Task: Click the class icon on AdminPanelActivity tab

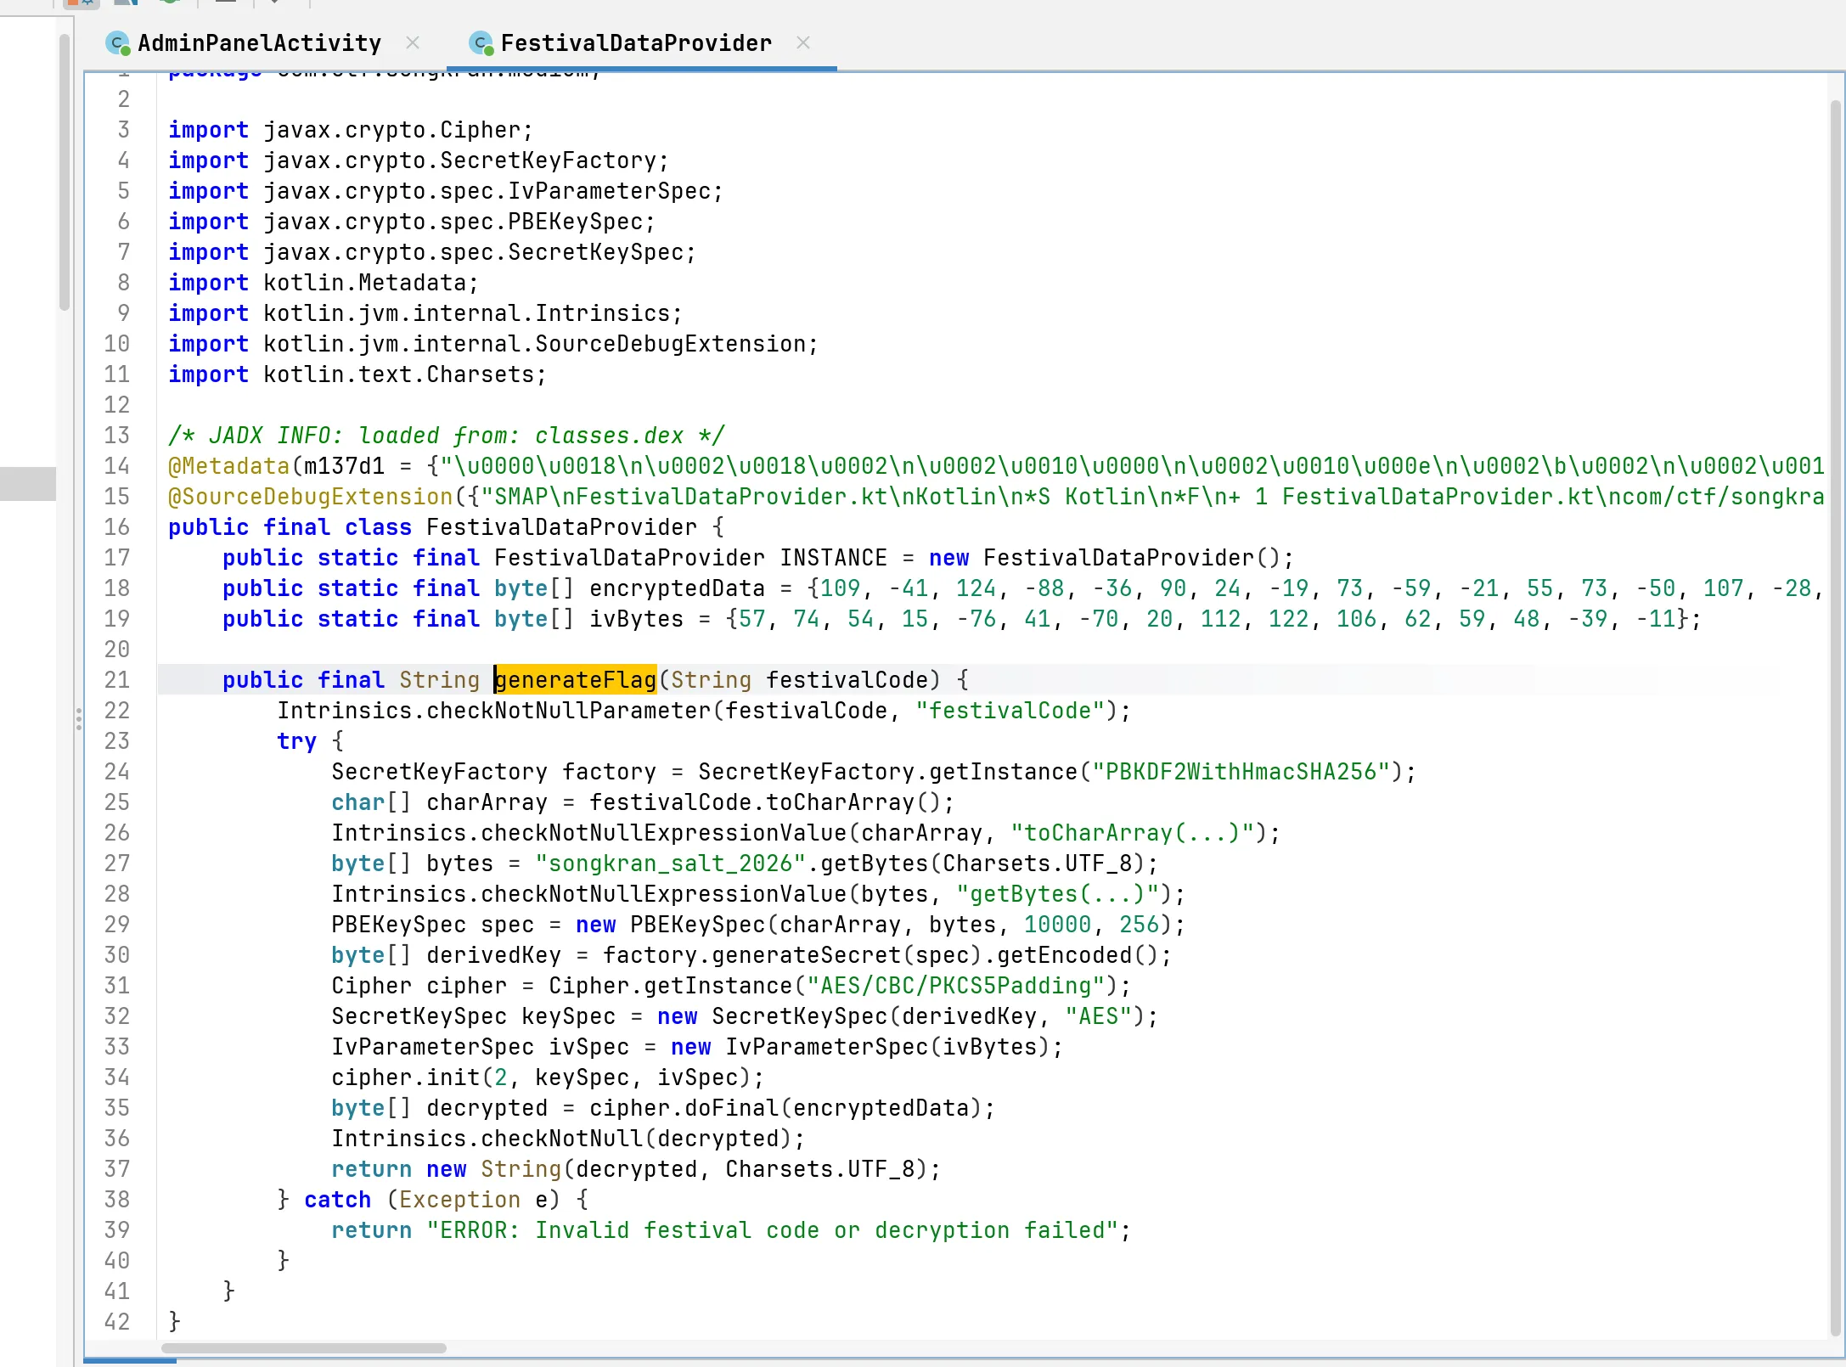Action: pos(117,42)
